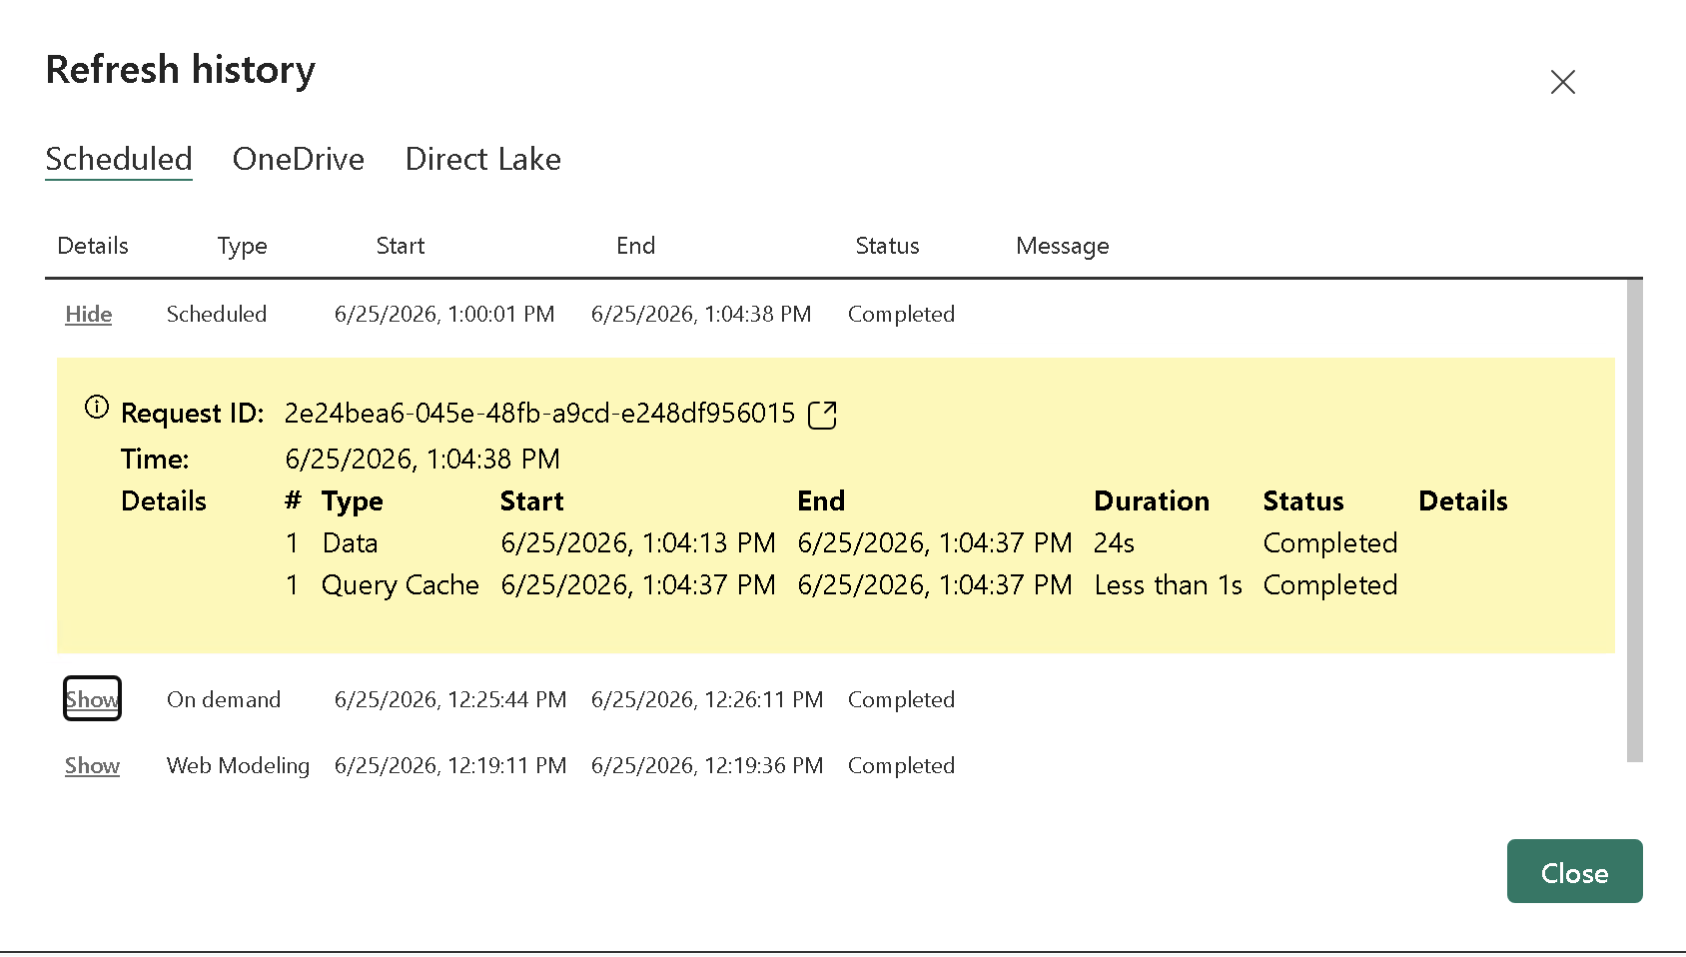
Task: Click the Type column header
Action: pos(243,247)
